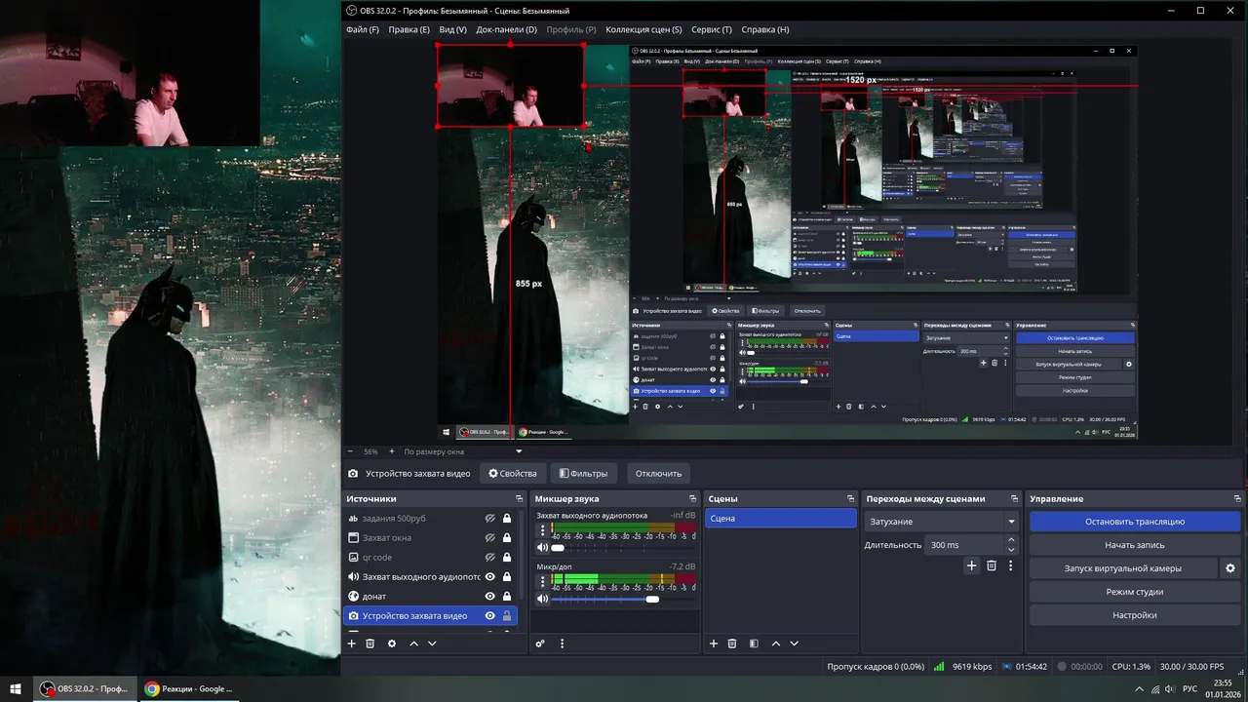
Task: Open virtual camera settings gear
Action: pyautogui.click(x=1230, y=568)
